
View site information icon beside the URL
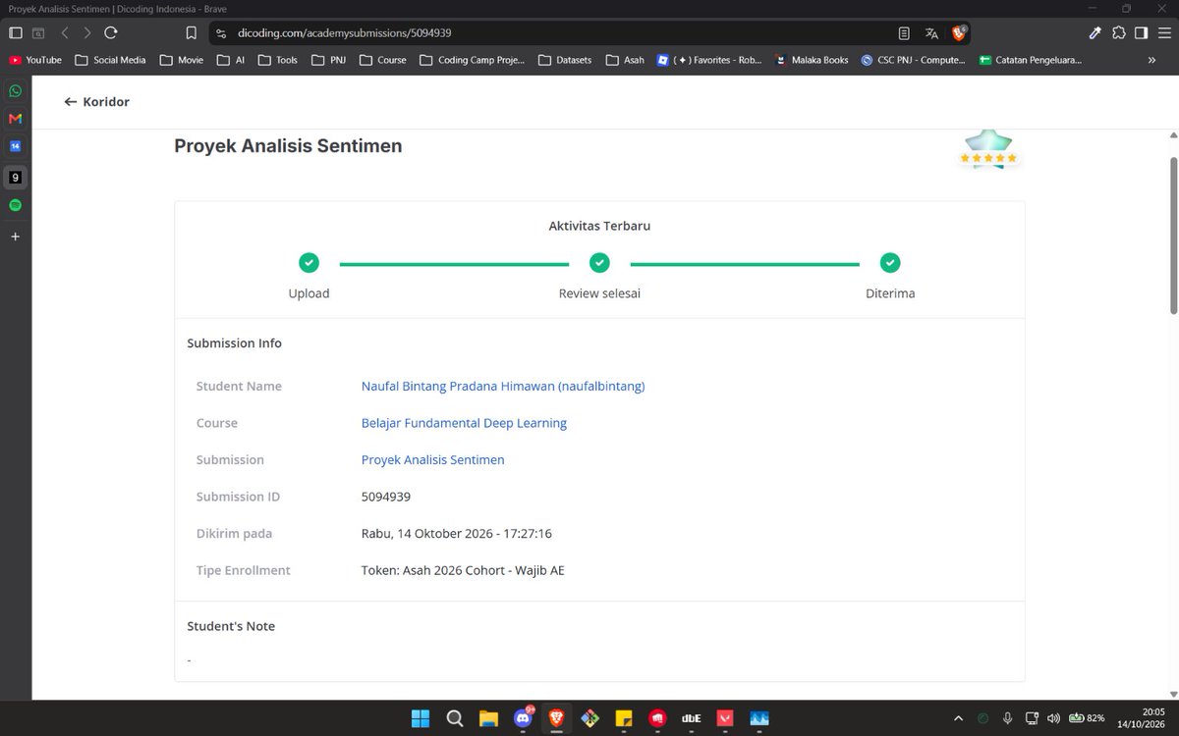click(221, 32)
